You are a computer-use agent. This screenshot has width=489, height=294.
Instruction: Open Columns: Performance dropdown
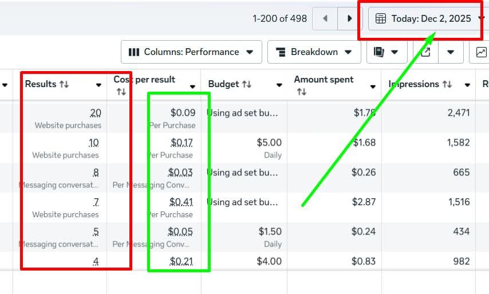pos(191,52)
